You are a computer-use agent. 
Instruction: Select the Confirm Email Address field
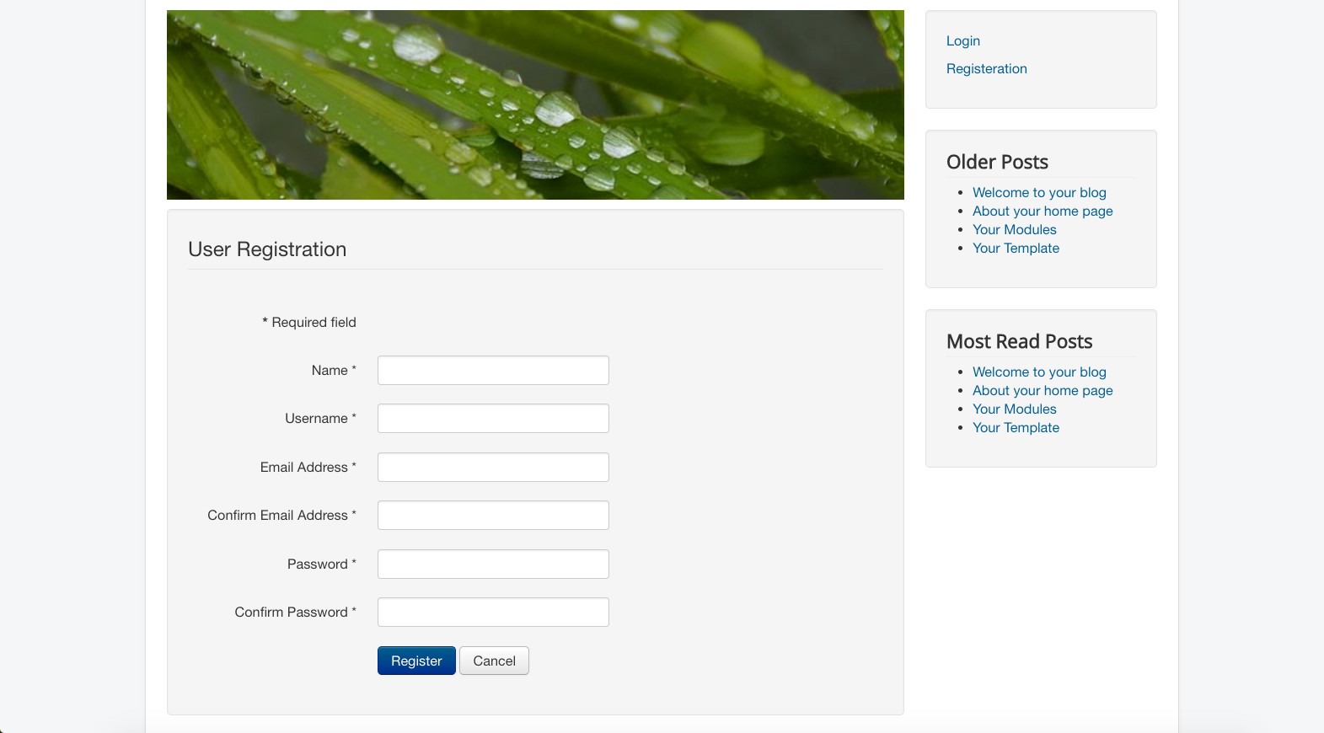[x=493, y=515]
